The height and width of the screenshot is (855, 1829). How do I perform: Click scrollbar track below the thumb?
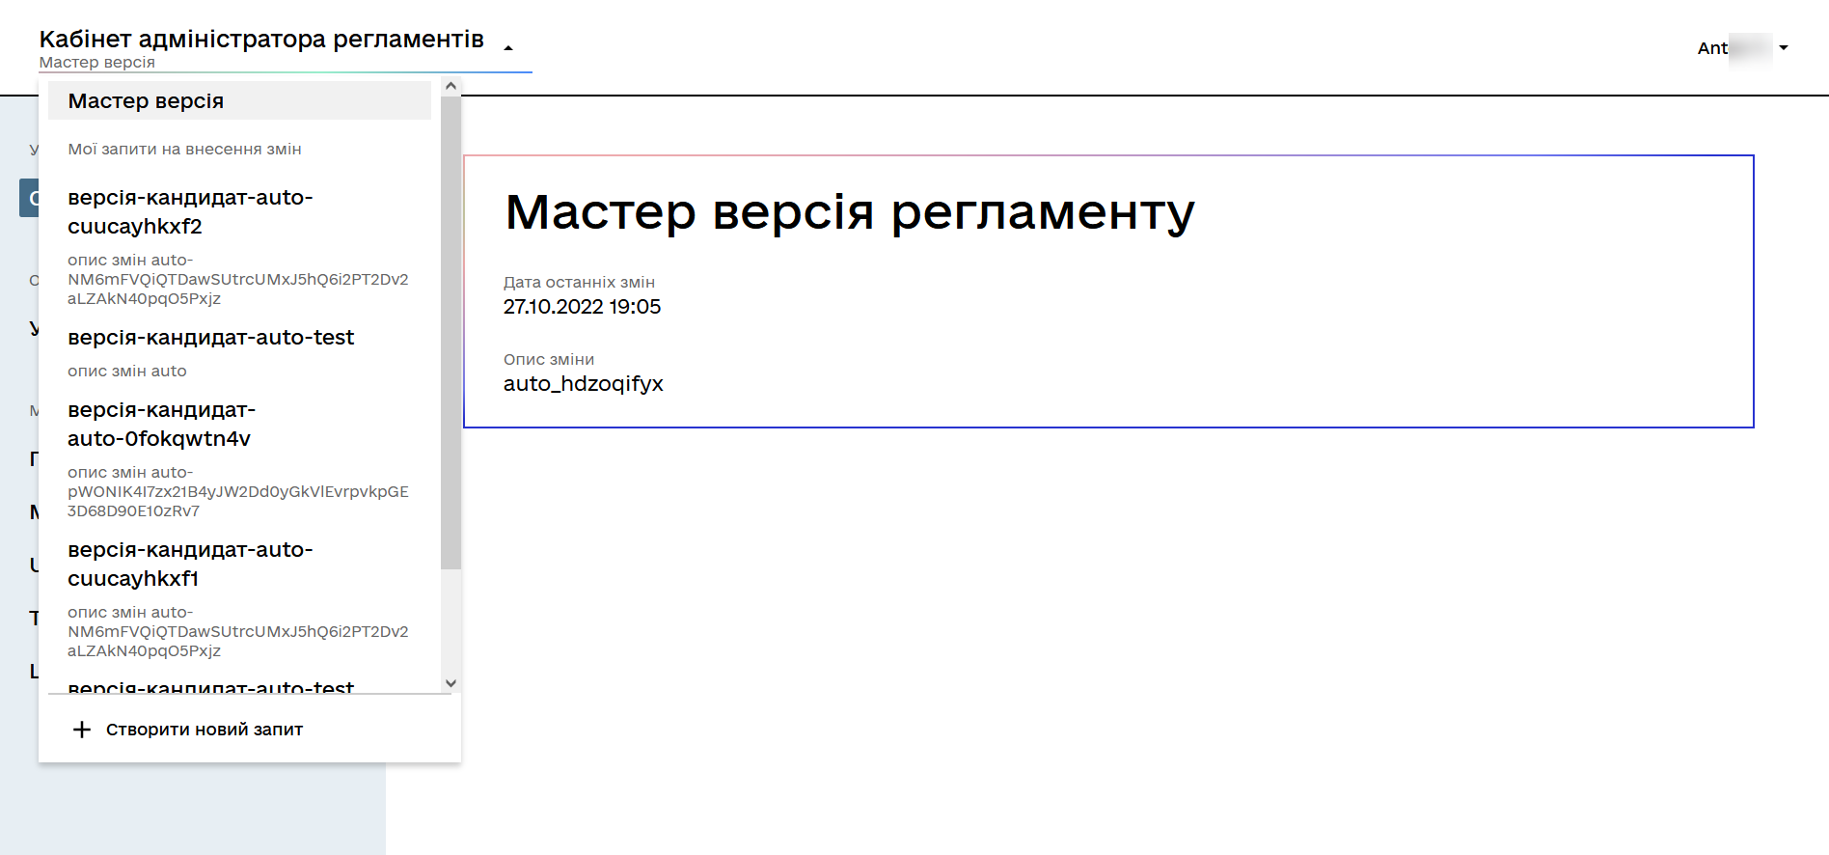450,622
